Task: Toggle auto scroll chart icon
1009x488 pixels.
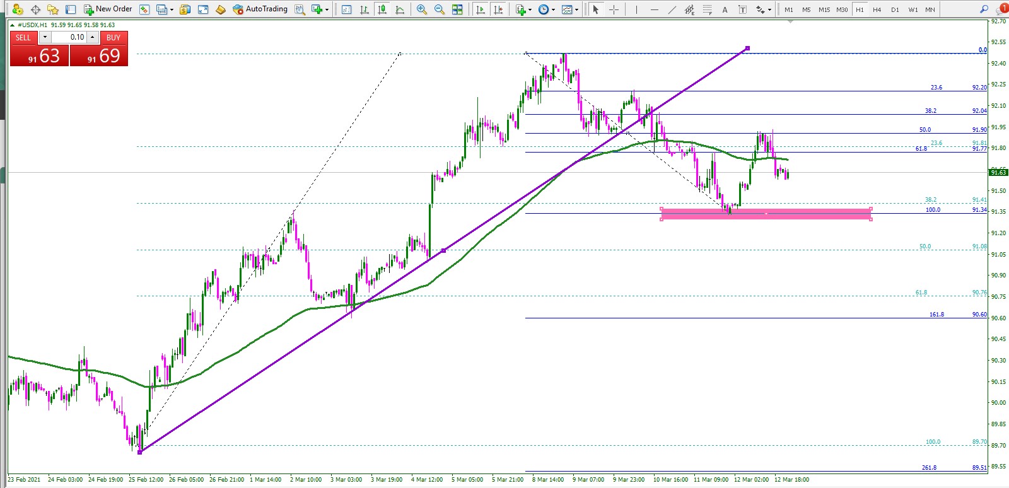Action: coord(481,9)
